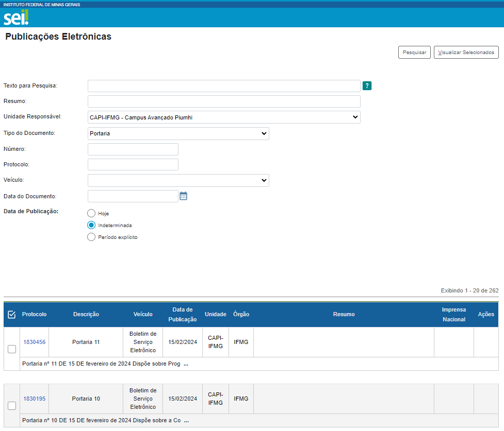
Task: Click into the Número input field
Action: point(133,149)
